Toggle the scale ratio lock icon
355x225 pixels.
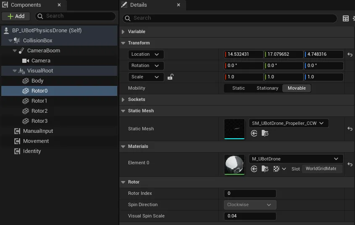170,77
